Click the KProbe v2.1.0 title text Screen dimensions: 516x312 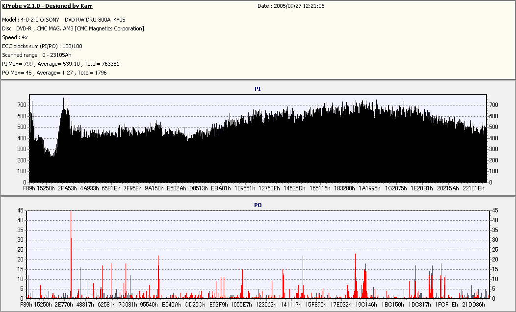tap(47, 6)
